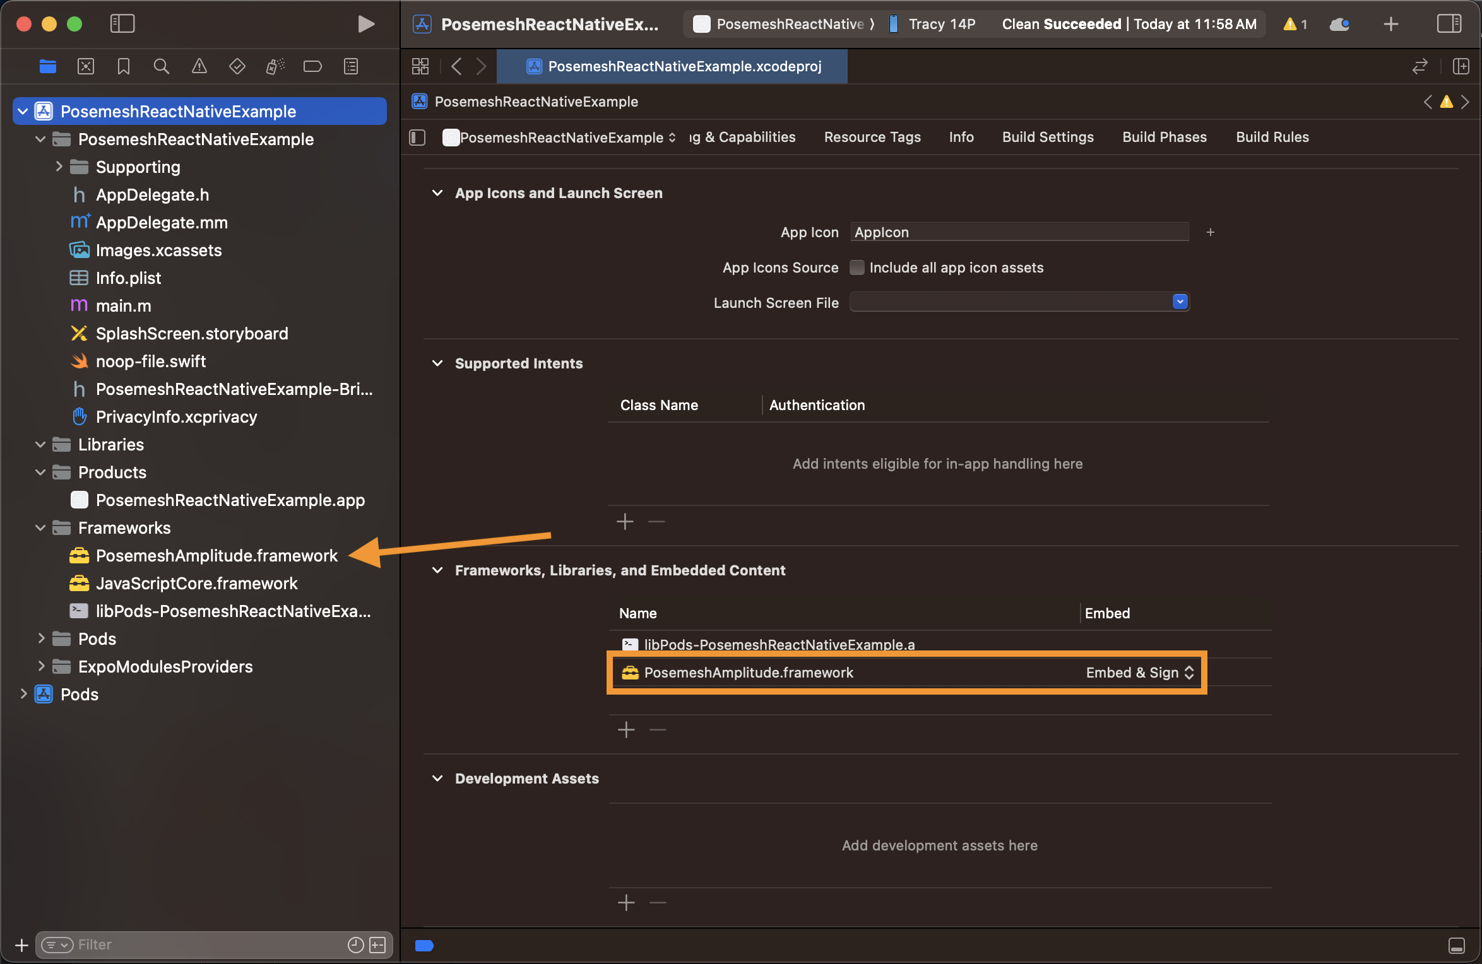The image size is (1482, 964).
Task: Open the Bookmark navigator icon
Action: (123, 66)
